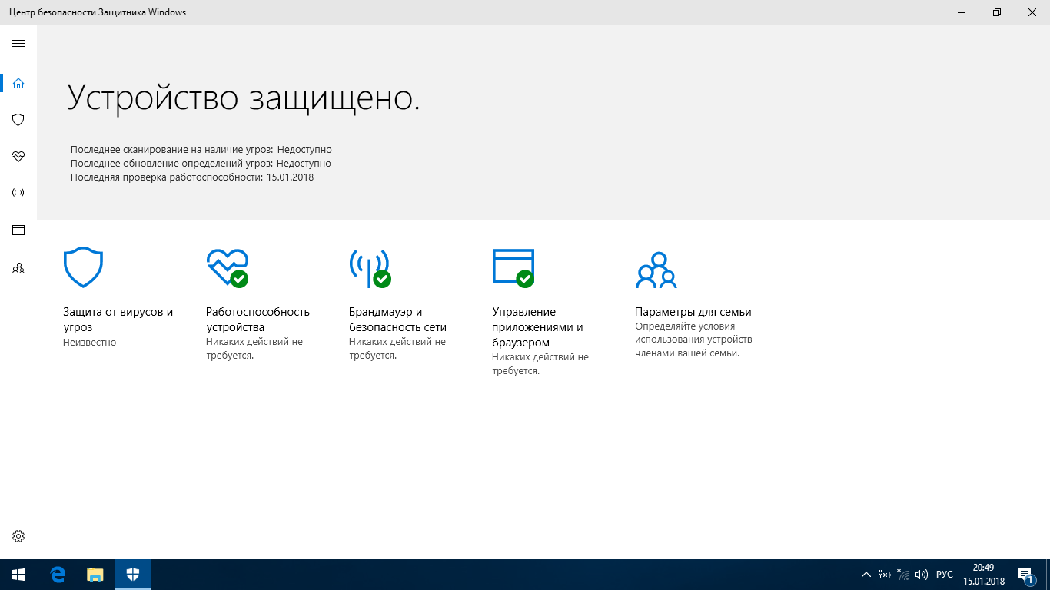The height and width of the screenshot is (590, 1050).
Task: Click the title 'Брандмауэр и безопасность сети'
Action: 397,320
